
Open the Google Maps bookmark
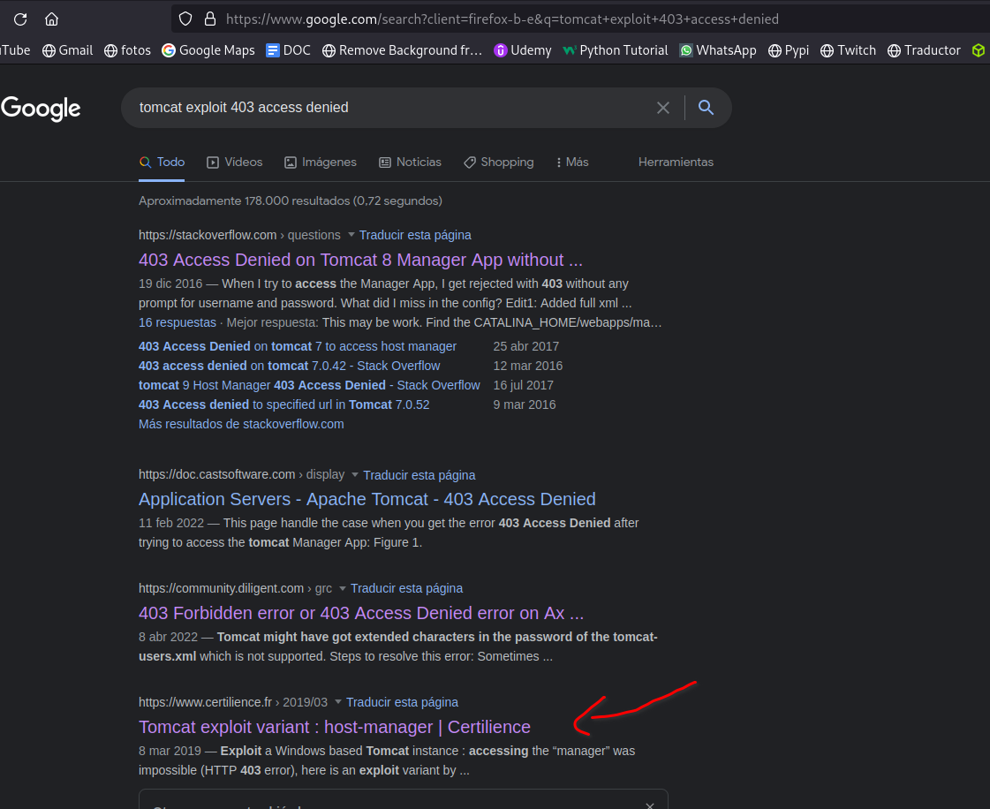tap(208, 50)
